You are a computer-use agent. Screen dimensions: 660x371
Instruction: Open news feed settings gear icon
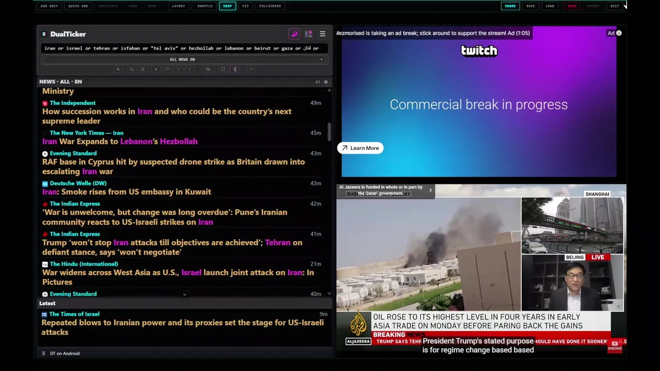325,81
